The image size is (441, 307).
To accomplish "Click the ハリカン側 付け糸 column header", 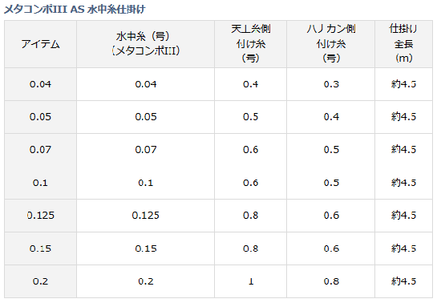I will (x=330, y=44).
